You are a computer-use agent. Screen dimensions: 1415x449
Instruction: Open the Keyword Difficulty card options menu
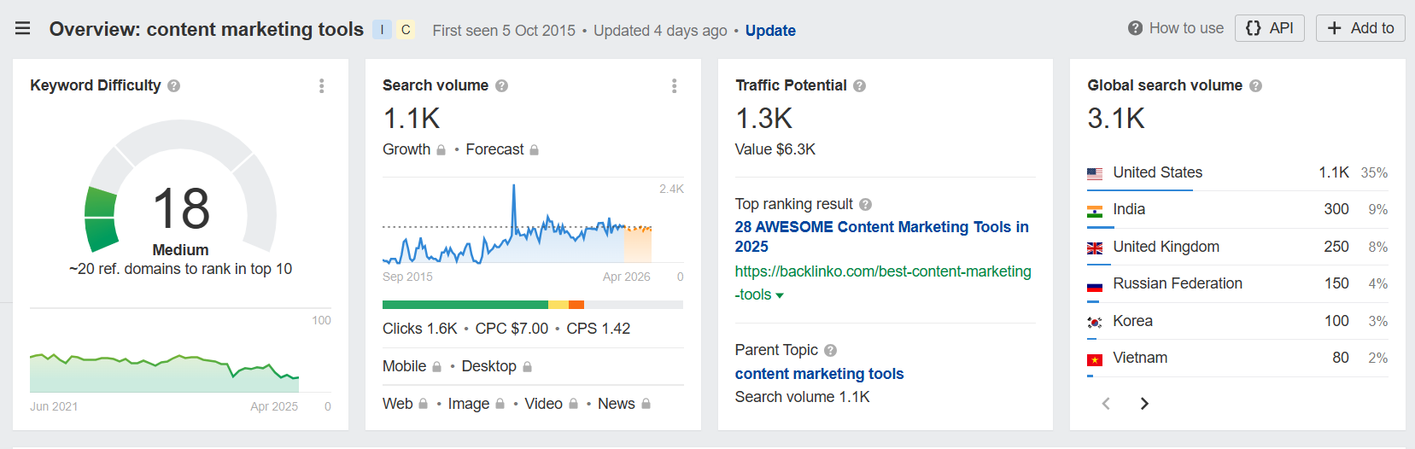pyautogui.click(x=321, y=85)
